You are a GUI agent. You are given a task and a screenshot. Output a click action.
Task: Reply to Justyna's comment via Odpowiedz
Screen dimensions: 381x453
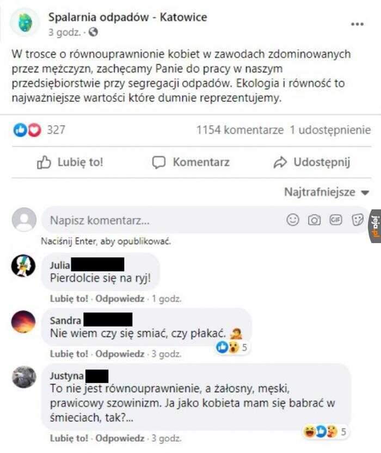click(x=120, y=438)
